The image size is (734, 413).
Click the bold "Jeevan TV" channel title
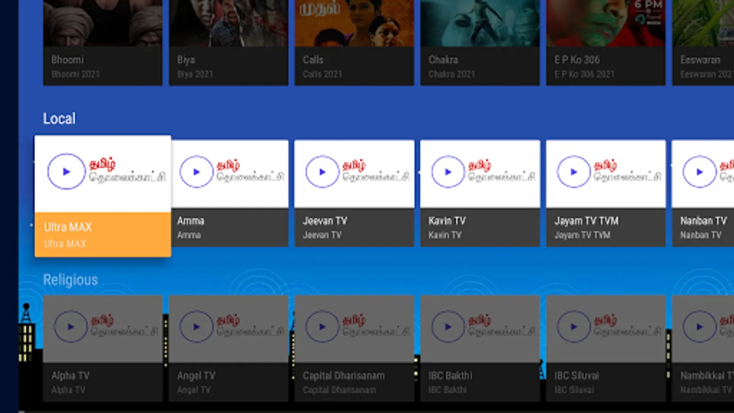coord(325,221)
